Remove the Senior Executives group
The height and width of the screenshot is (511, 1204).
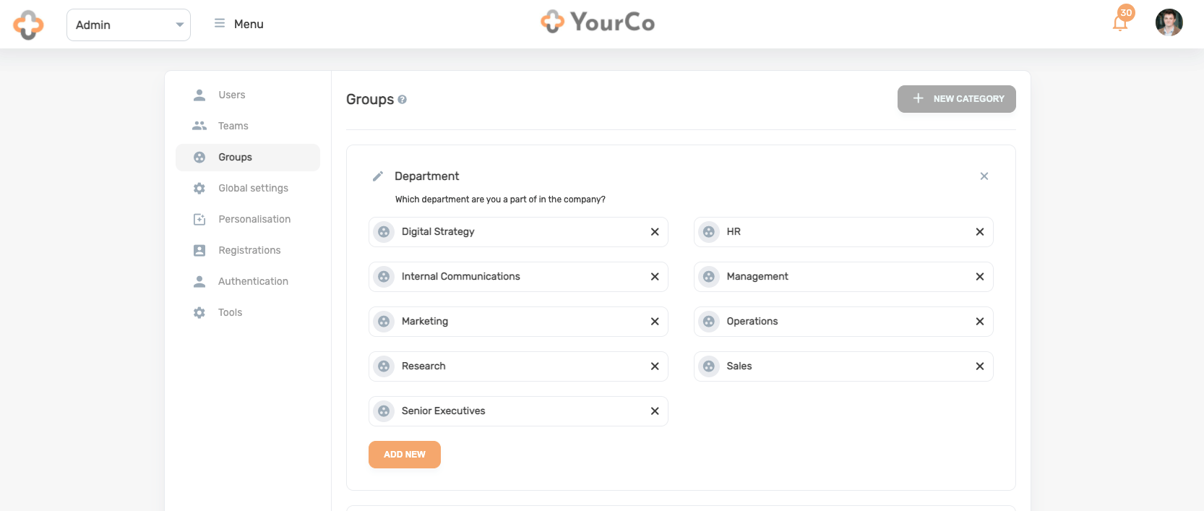655,411
